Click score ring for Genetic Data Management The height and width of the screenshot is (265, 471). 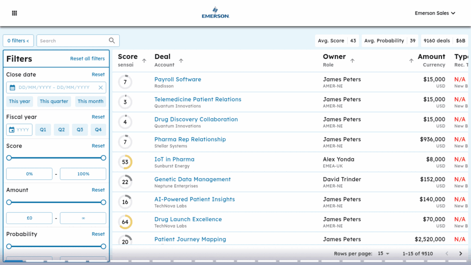tap(125, 182)
